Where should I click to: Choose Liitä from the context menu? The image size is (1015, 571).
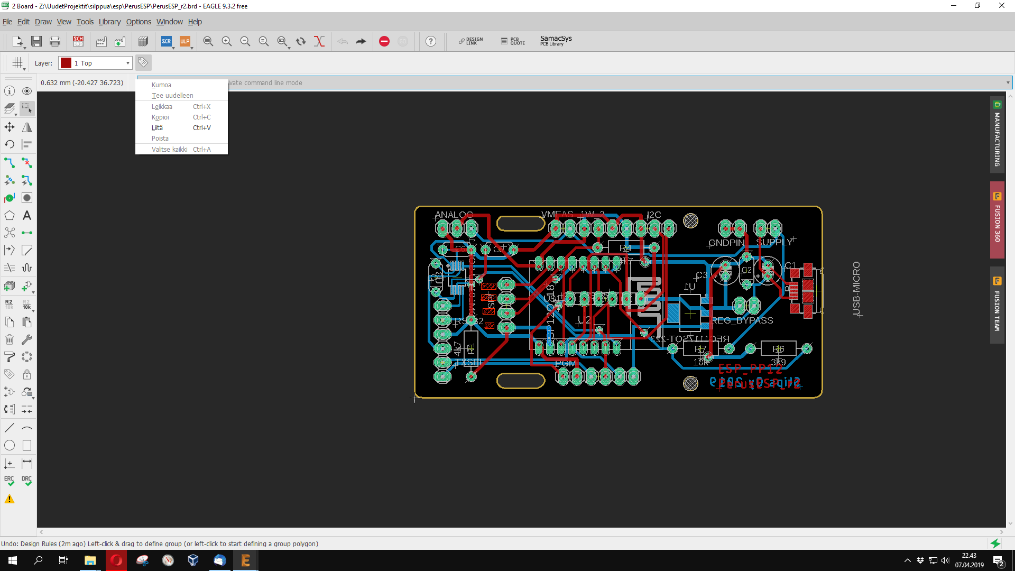pyautogui.click(x=158, y=128)
